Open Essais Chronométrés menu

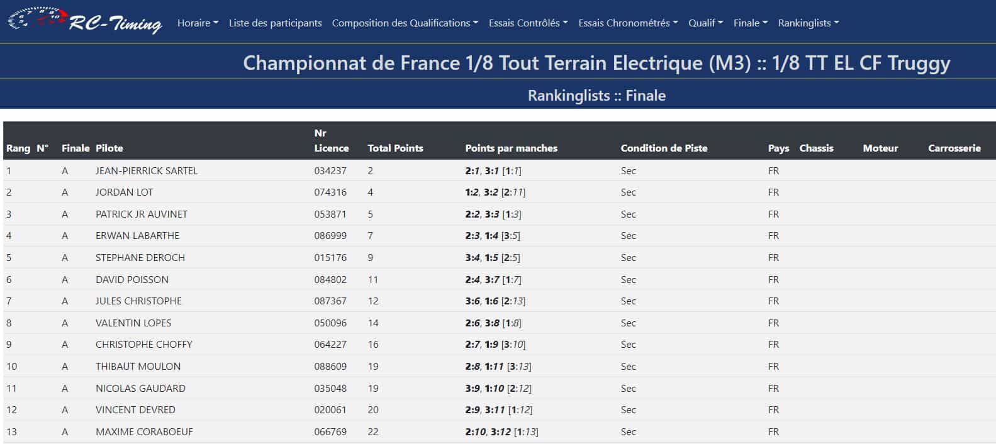pos(628,23)
